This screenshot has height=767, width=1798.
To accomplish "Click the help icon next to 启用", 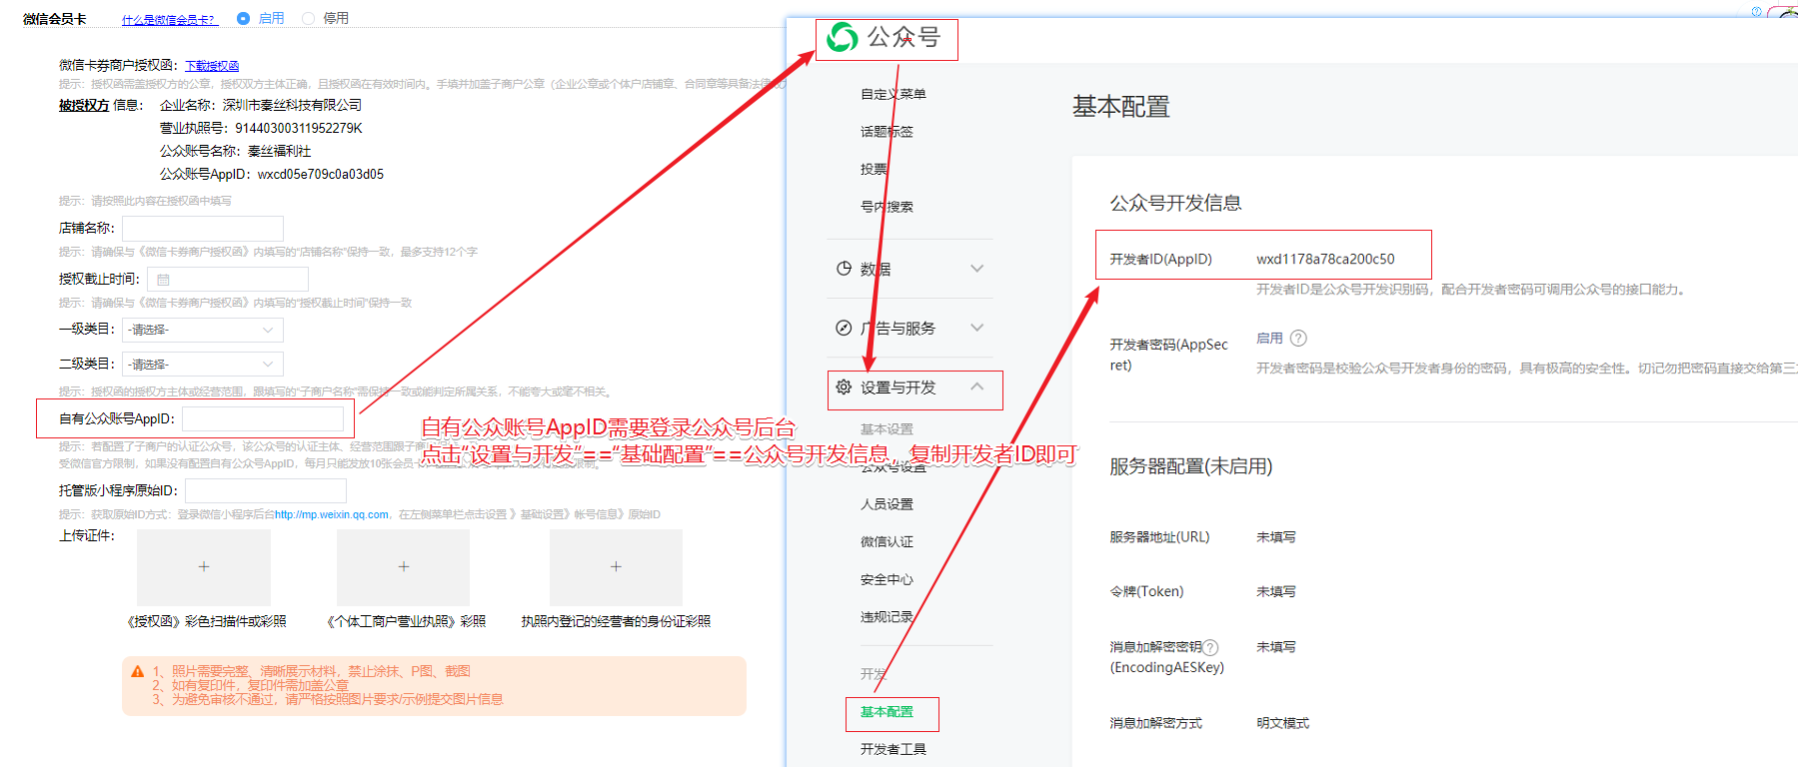I will [x=1298, y=339].
